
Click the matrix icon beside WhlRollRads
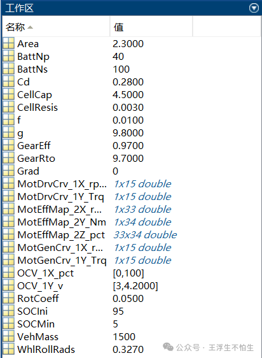[9, 350]
